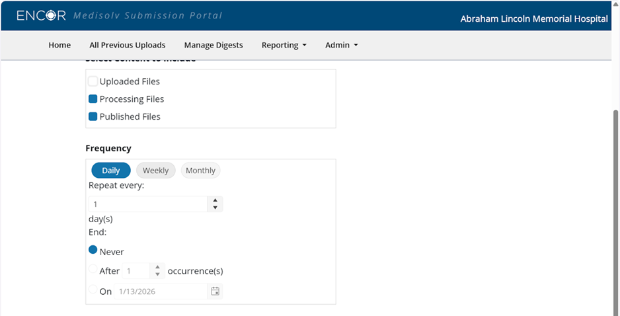Decrement the occurrences count arrow

click(157, 274)
